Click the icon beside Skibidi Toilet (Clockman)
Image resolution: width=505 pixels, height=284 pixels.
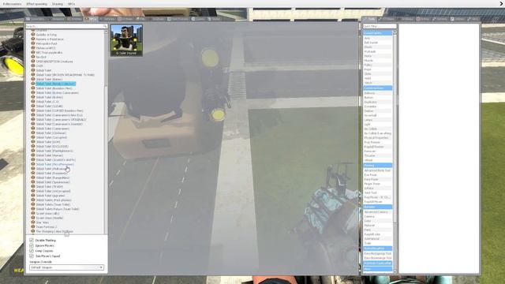click(33, 133)
